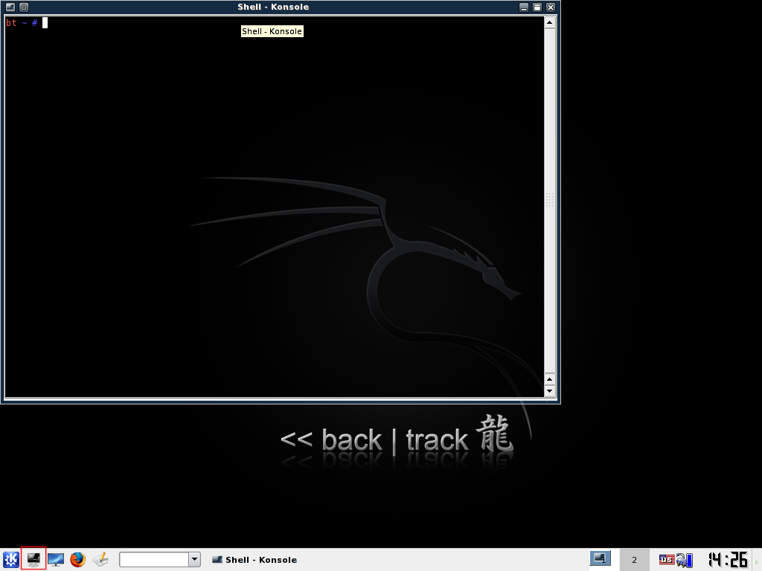
Task: Minimize the Konsole window
Action: click(x=523, y=7)
